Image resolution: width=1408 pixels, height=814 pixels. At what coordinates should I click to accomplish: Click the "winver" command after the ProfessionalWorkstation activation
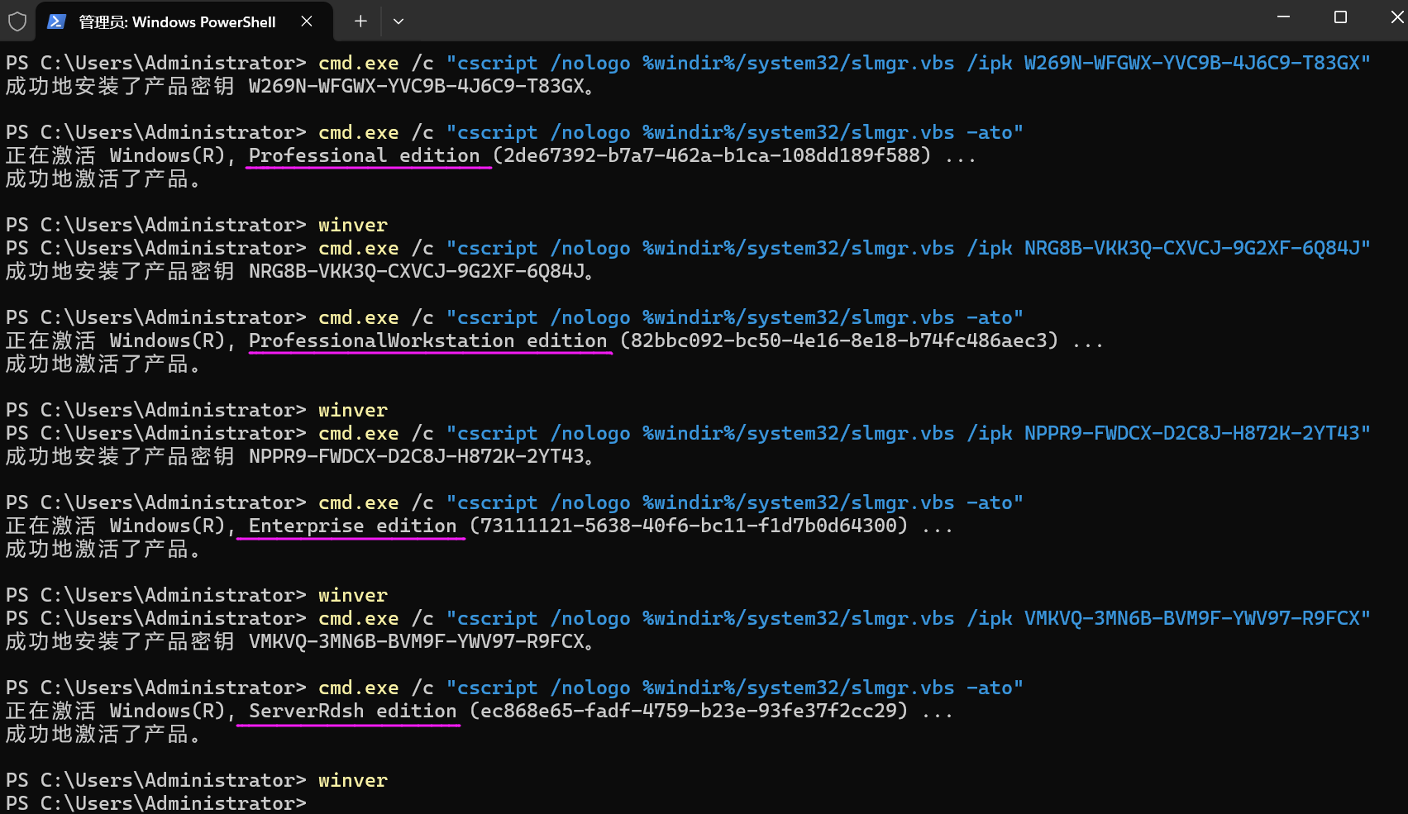click(353, 410)
